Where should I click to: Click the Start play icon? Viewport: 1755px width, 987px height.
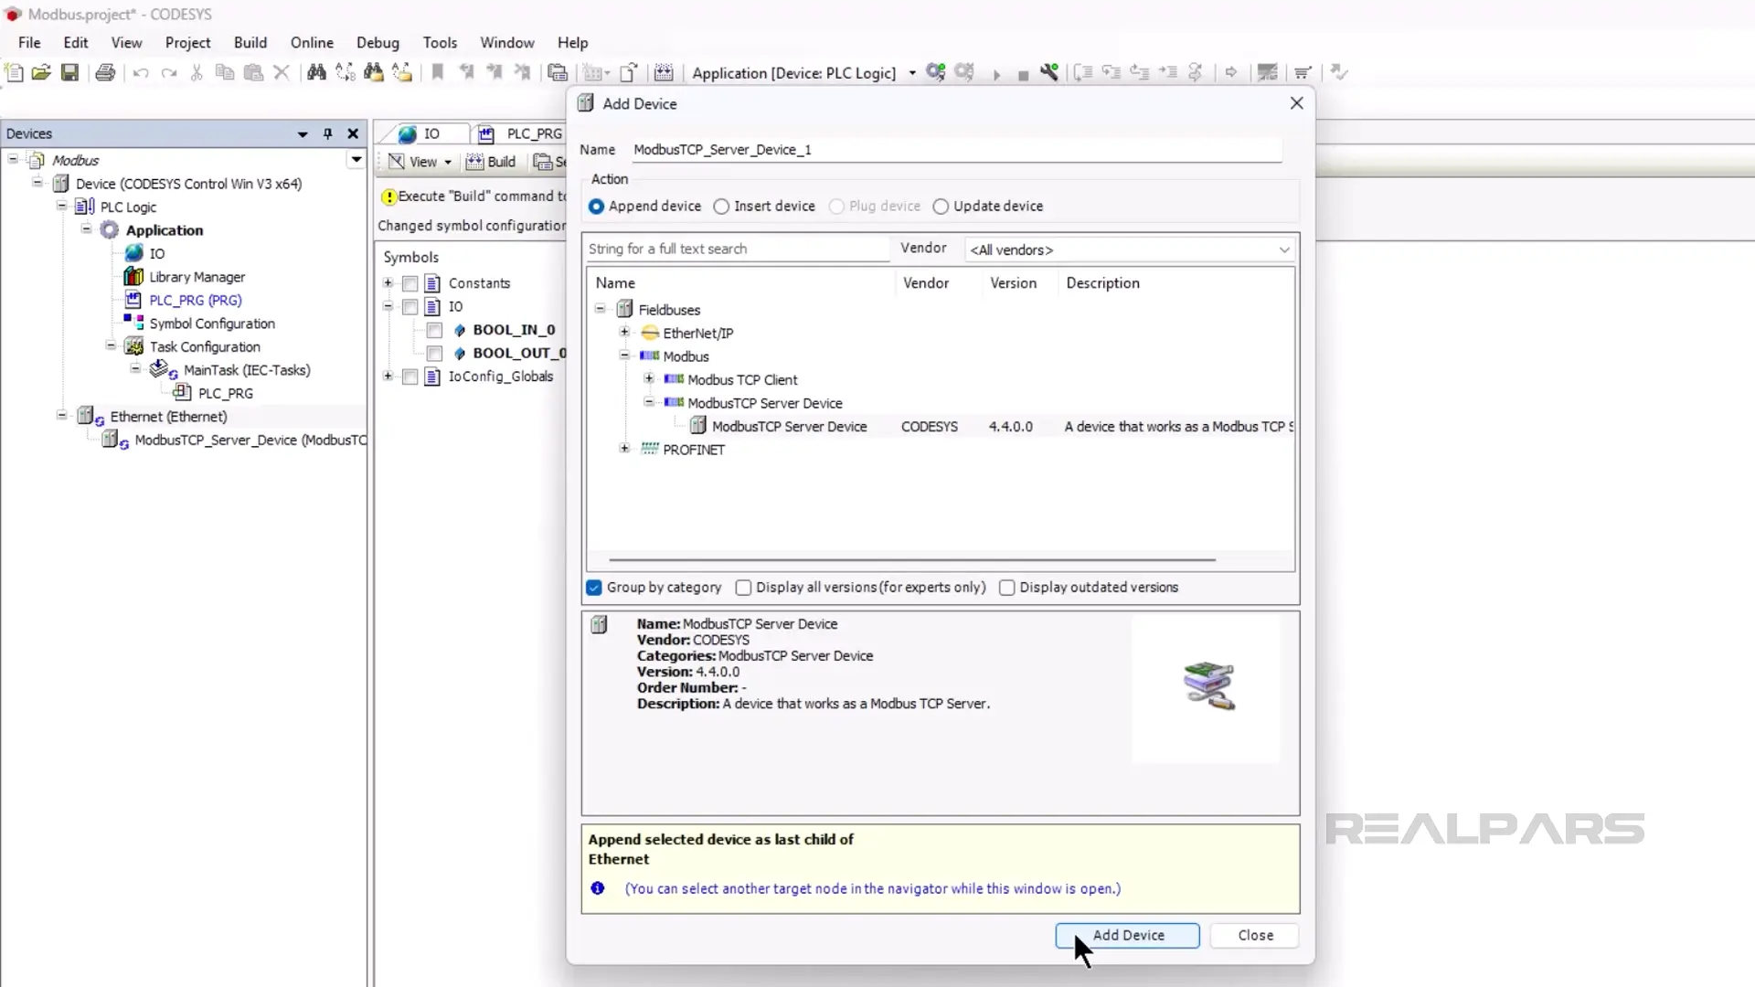(x=996, y=74)
